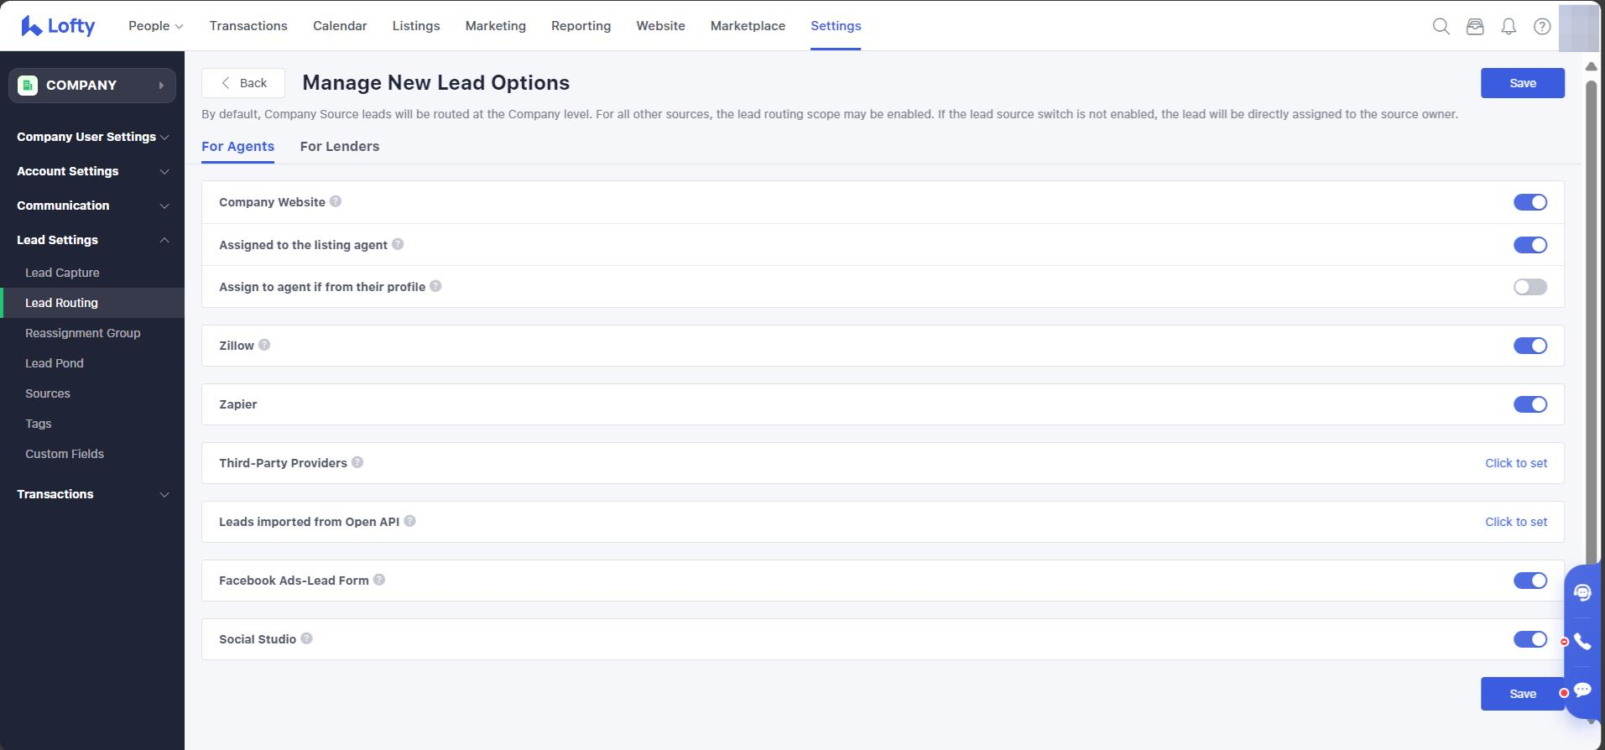Click the Back button
1605x750 pixels.
point(243,83)
